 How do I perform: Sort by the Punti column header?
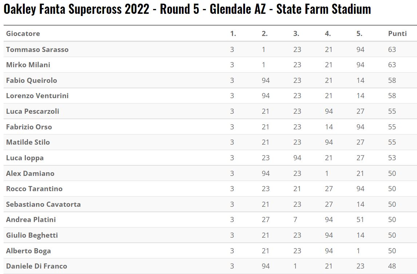(397, 33)
